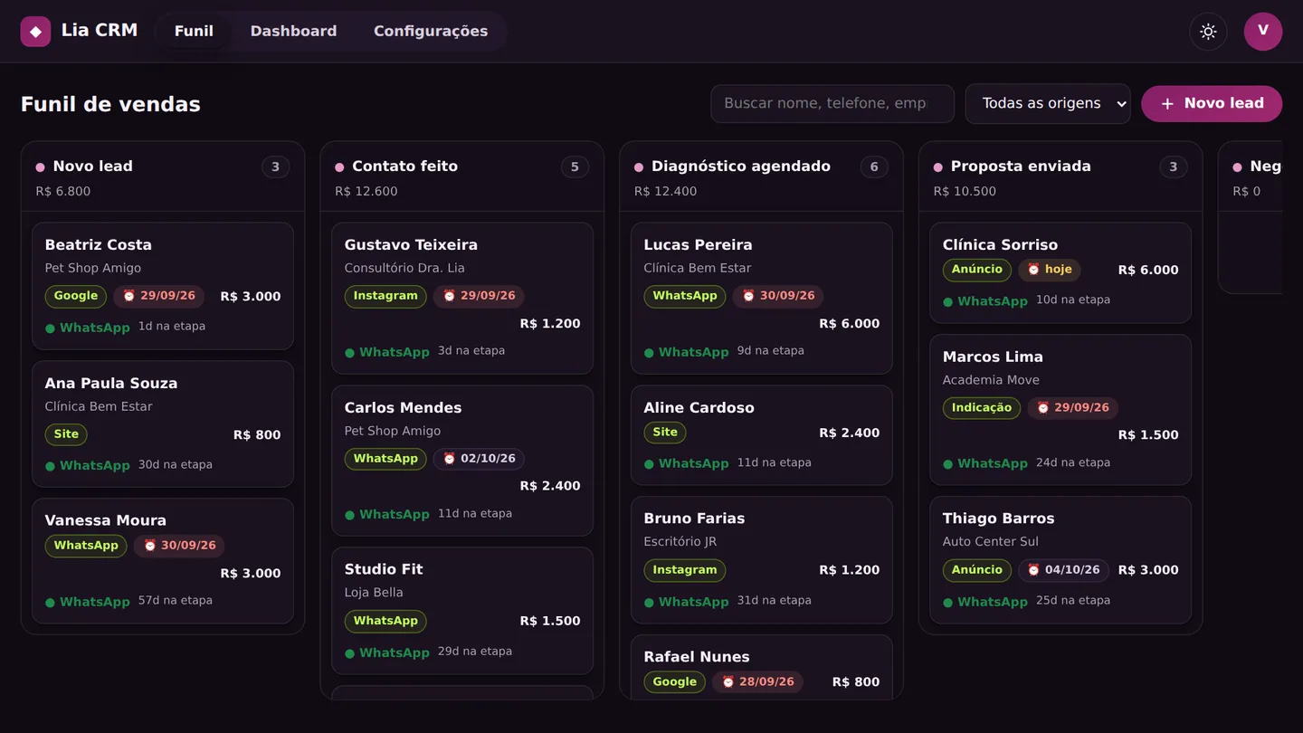Click the "hoje" reminder on Clínica Sorriso
The width and height of the screenshot is (1303, 733).
[x=1050, y=270]
